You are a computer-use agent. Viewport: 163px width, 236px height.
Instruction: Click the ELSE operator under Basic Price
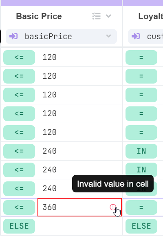click(x=19, y=226)
